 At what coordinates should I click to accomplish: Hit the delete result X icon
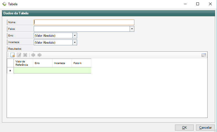pyautogui.click(x=25, y=55)
